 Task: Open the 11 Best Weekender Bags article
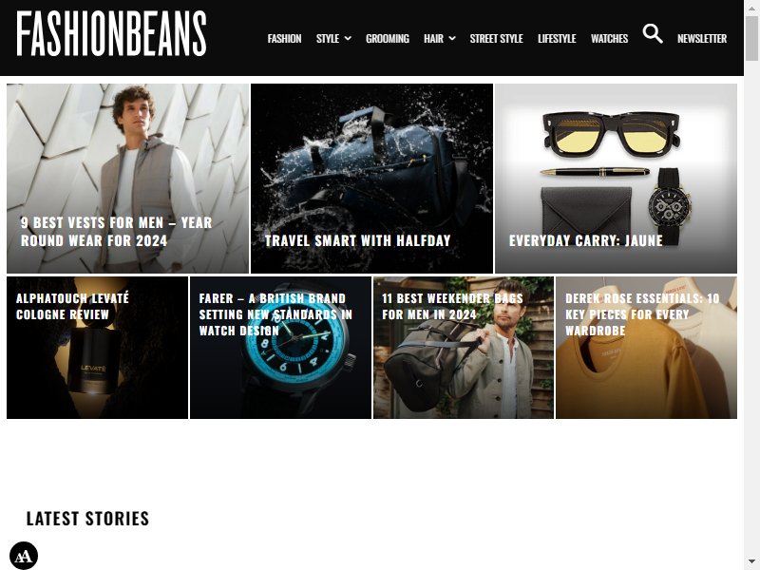tap(453, 306)
